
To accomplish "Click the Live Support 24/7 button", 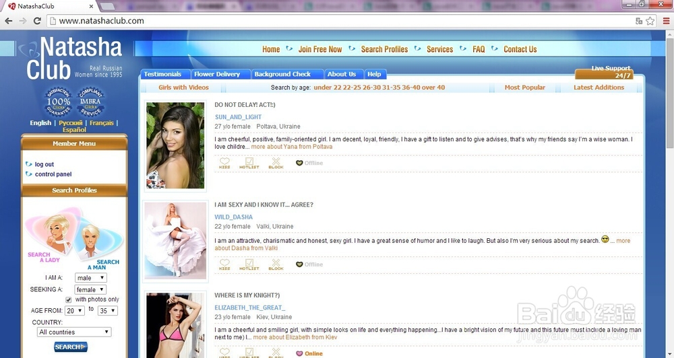I will click(x=605, y=72).
